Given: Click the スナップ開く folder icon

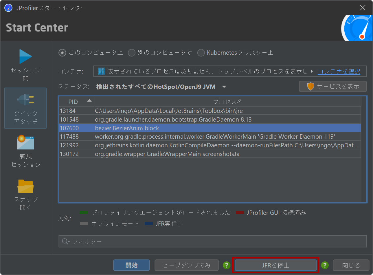Looking at the screenshot, I should pyautogui.click(x=25, y=186).
